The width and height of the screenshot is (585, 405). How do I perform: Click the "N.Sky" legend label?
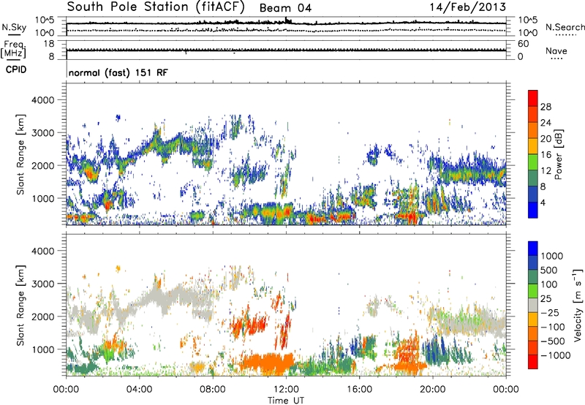[x=14, y=27]
